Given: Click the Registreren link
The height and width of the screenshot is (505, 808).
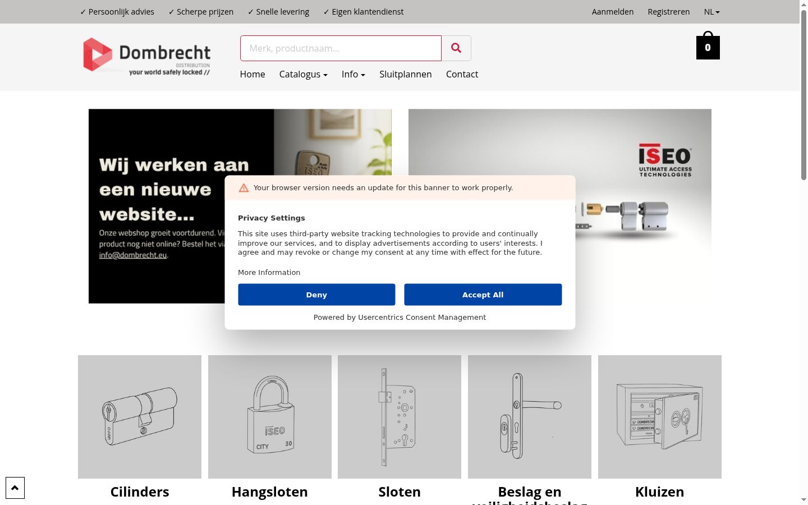Looking at the screenshot, I should point(669,12).
